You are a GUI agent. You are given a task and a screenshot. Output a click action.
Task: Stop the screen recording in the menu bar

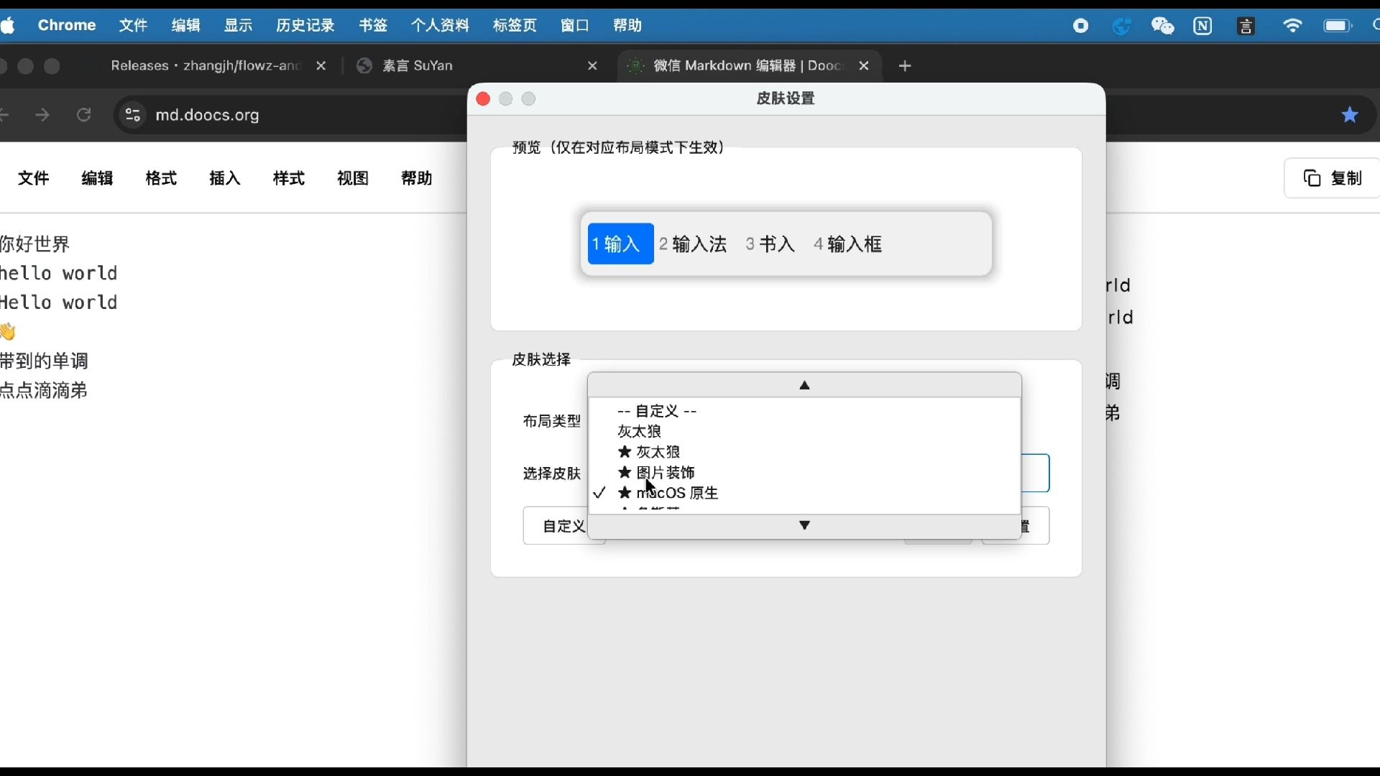click(x=1082, y=25)
